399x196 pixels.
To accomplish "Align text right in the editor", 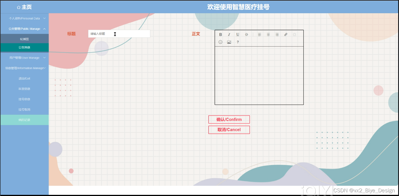I will tap(277, 35).
